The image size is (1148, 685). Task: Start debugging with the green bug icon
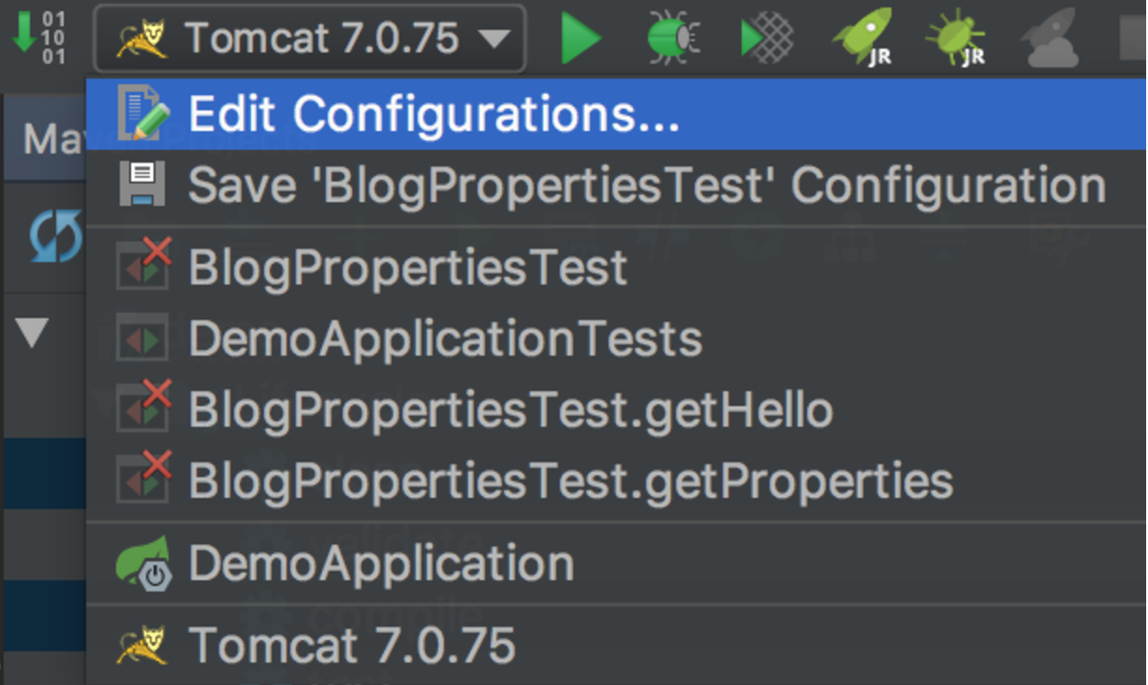tap(673, 39)
